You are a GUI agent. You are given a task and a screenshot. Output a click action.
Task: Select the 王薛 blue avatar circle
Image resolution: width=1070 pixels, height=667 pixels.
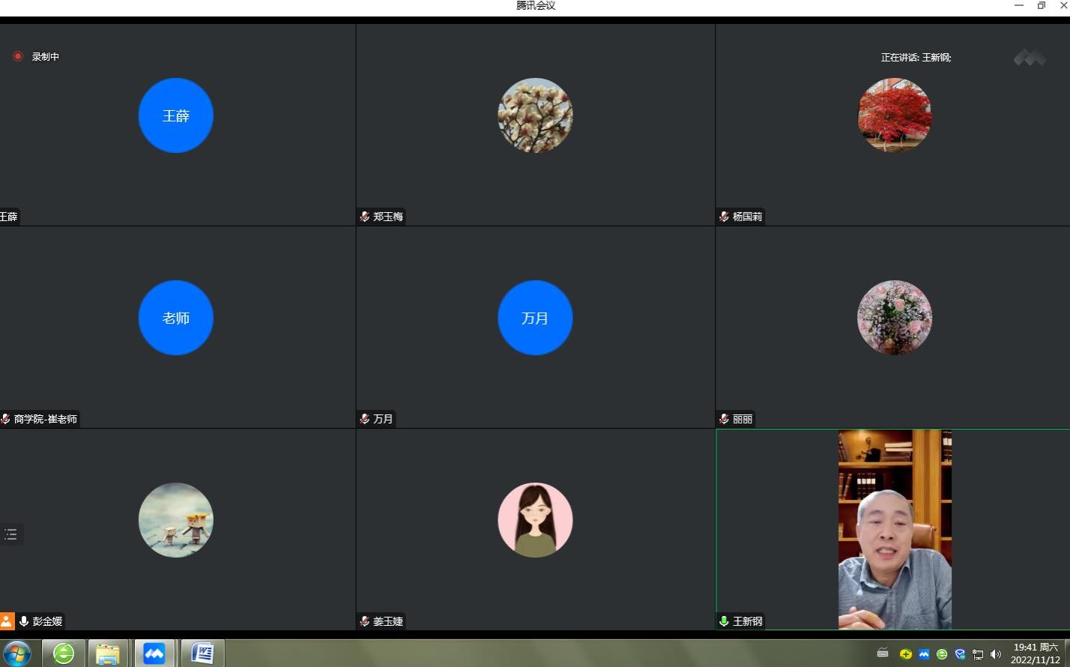(176, 115)
